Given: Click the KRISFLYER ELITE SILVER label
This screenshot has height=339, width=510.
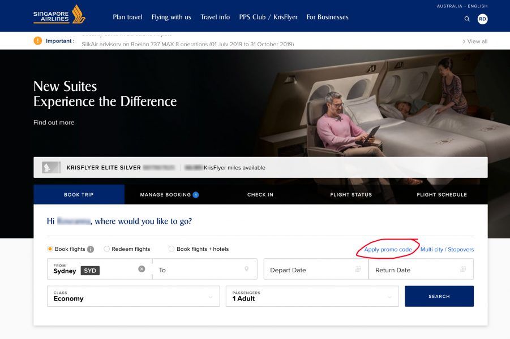Looking at the screenshot, I should click(104, 168).
